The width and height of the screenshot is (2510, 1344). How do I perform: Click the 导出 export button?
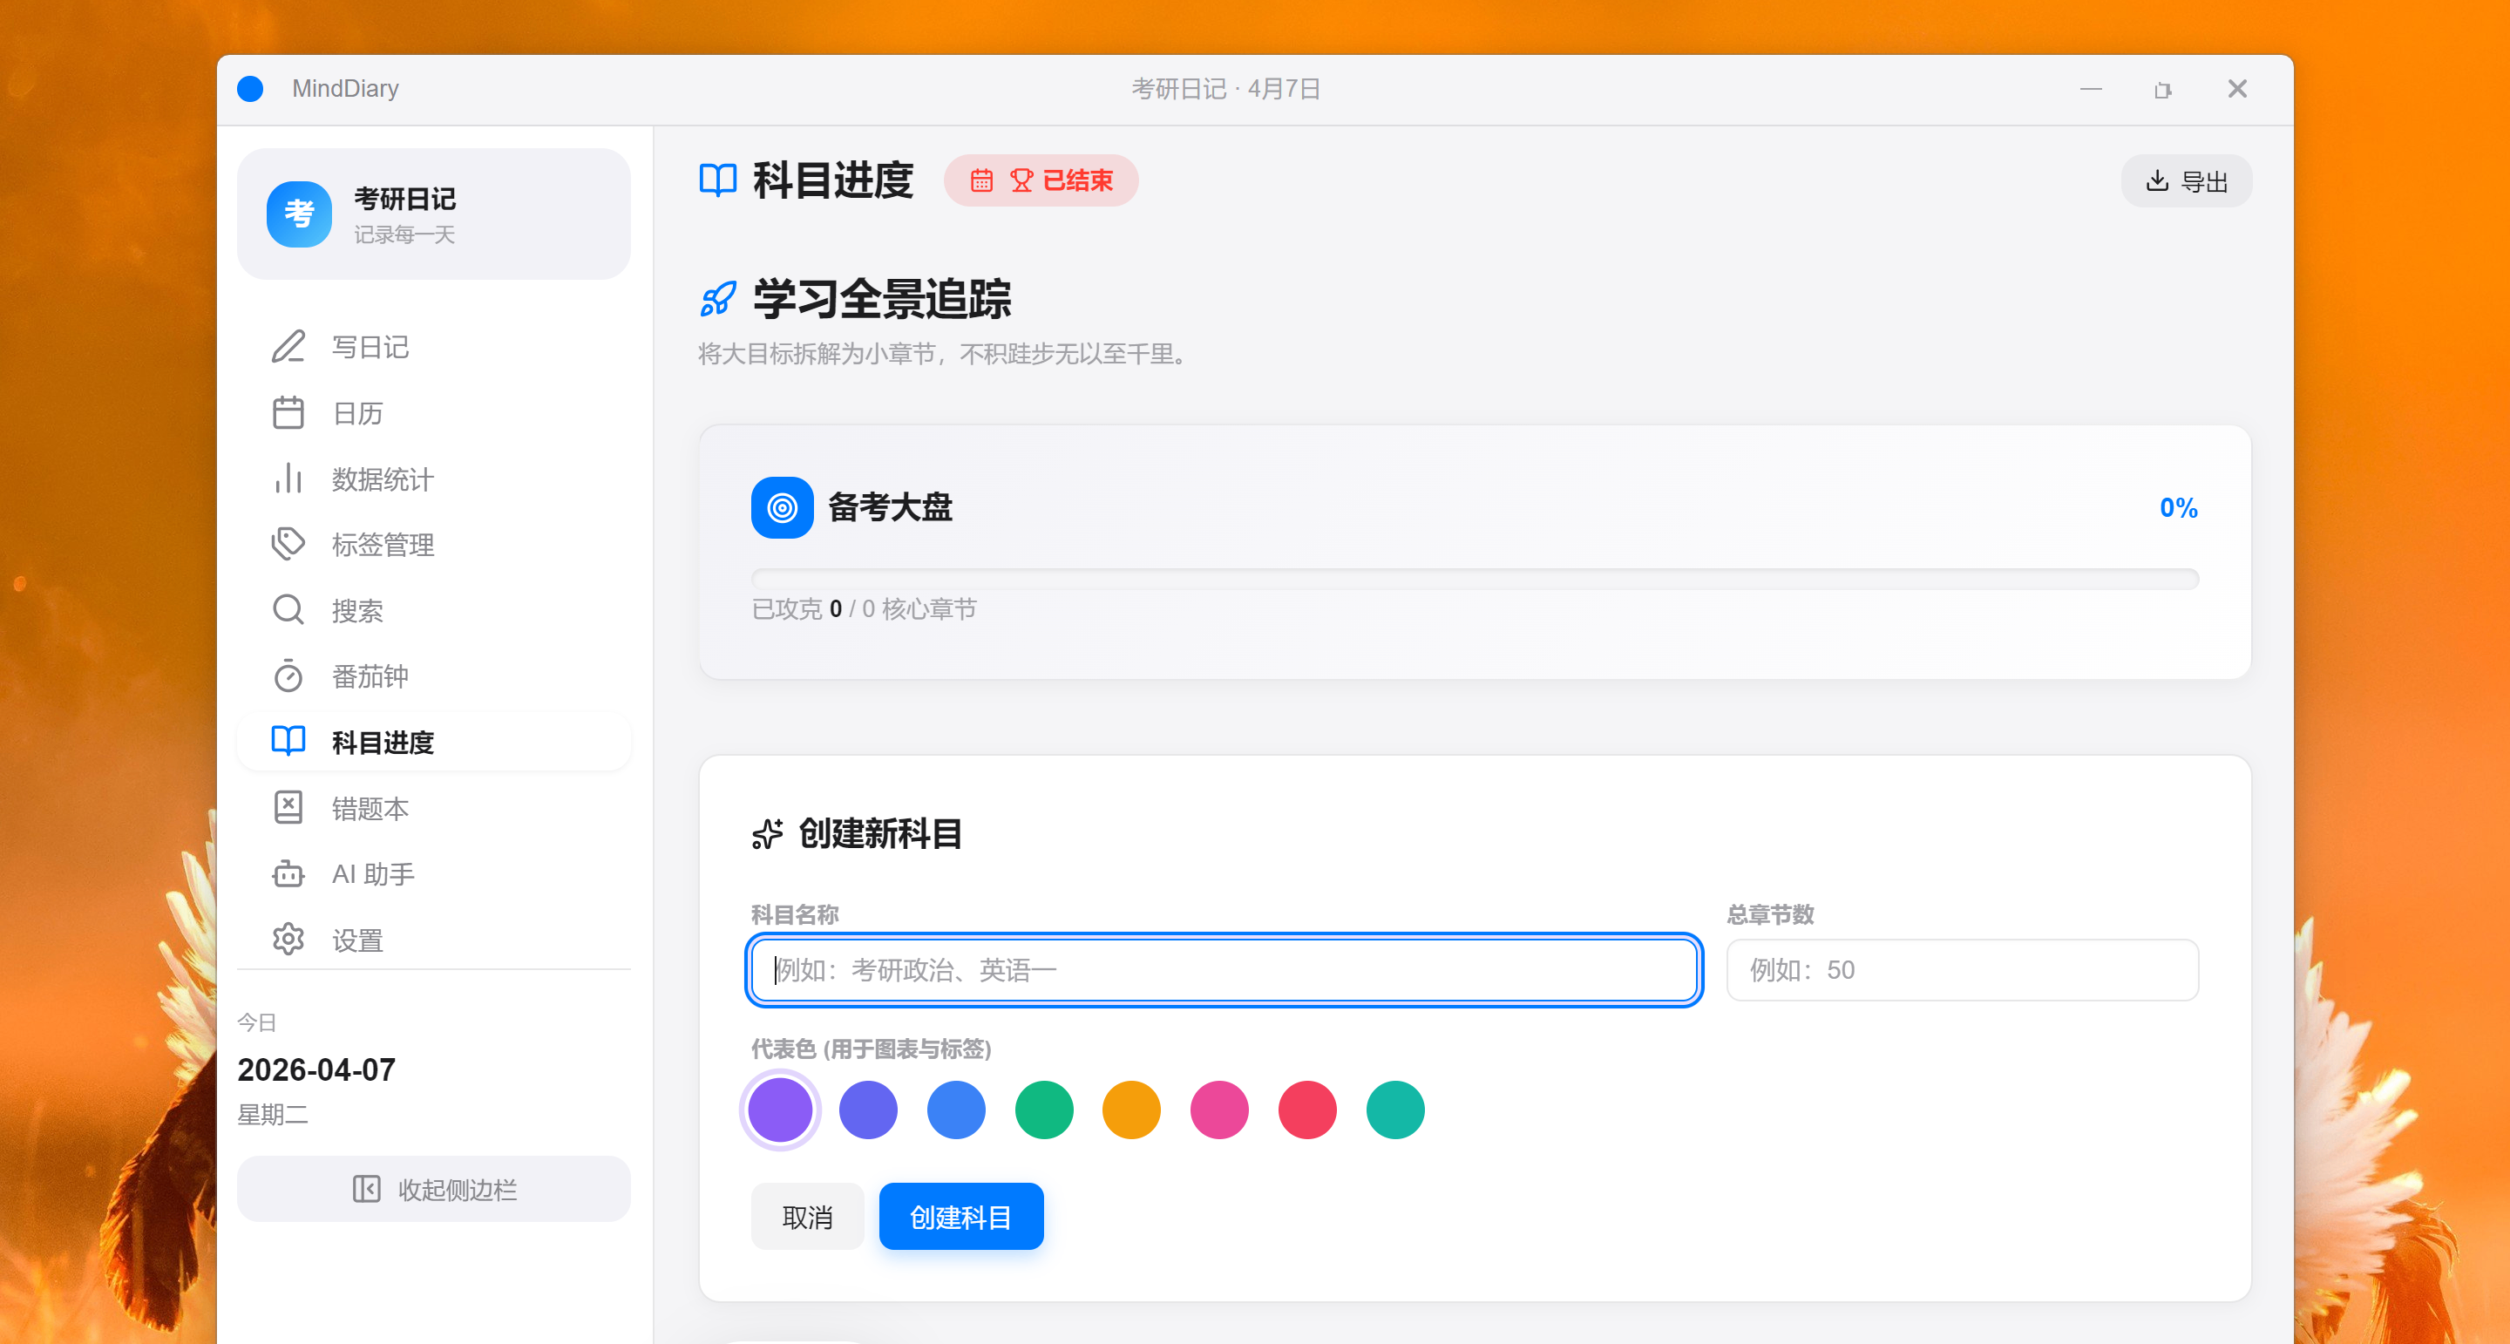[x=2187, y=180]
